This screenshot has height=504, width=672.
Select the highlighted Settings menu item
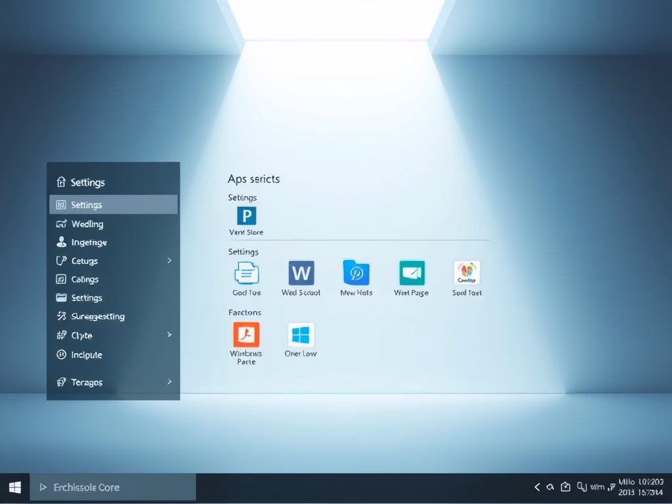[x=113, y=205]
